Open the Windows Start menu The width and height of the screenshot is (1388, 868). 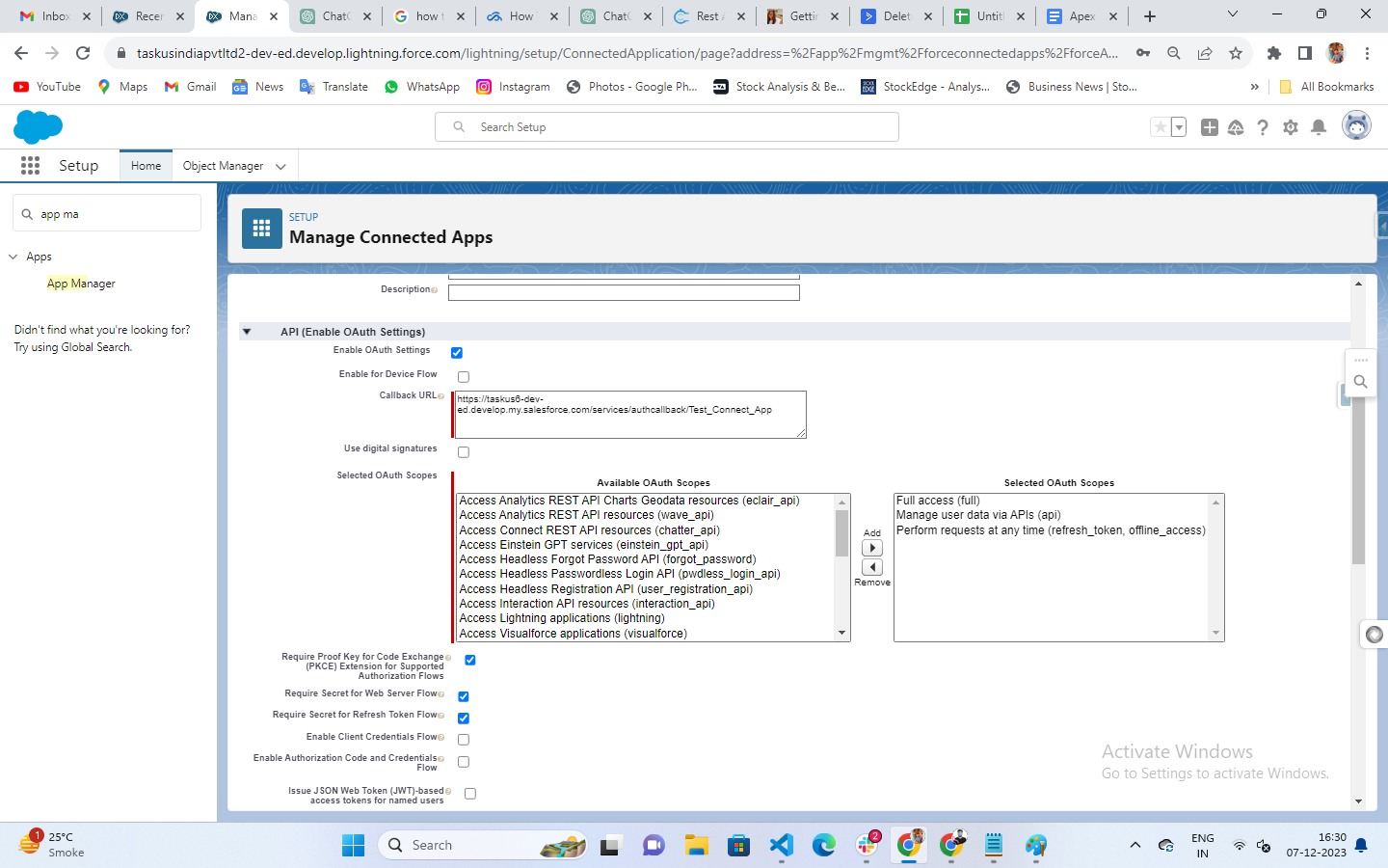354,846
